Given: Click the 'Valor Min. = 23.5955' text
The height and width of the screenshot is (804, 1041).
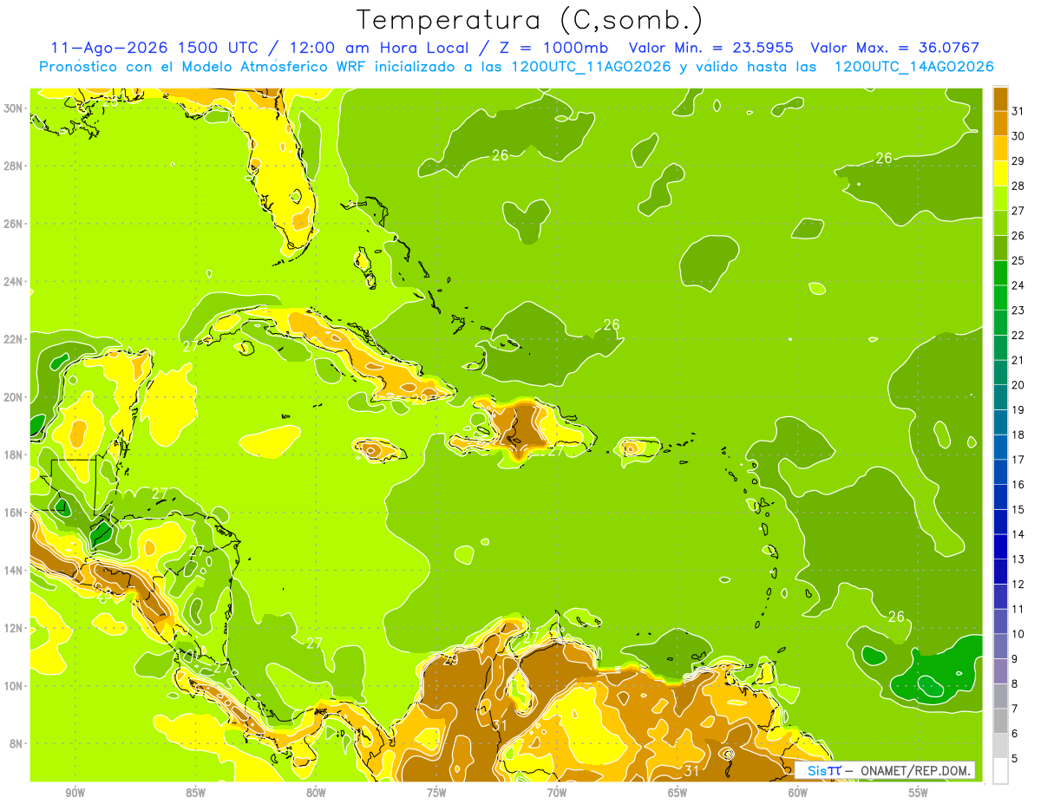Looking at the screenshot, I should point(712,48).
